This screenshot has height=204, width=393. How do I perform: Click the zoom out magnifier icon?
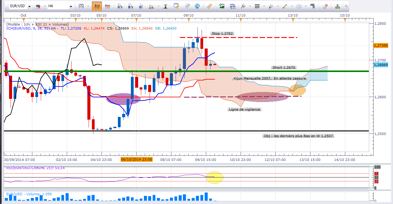point(130,6)
